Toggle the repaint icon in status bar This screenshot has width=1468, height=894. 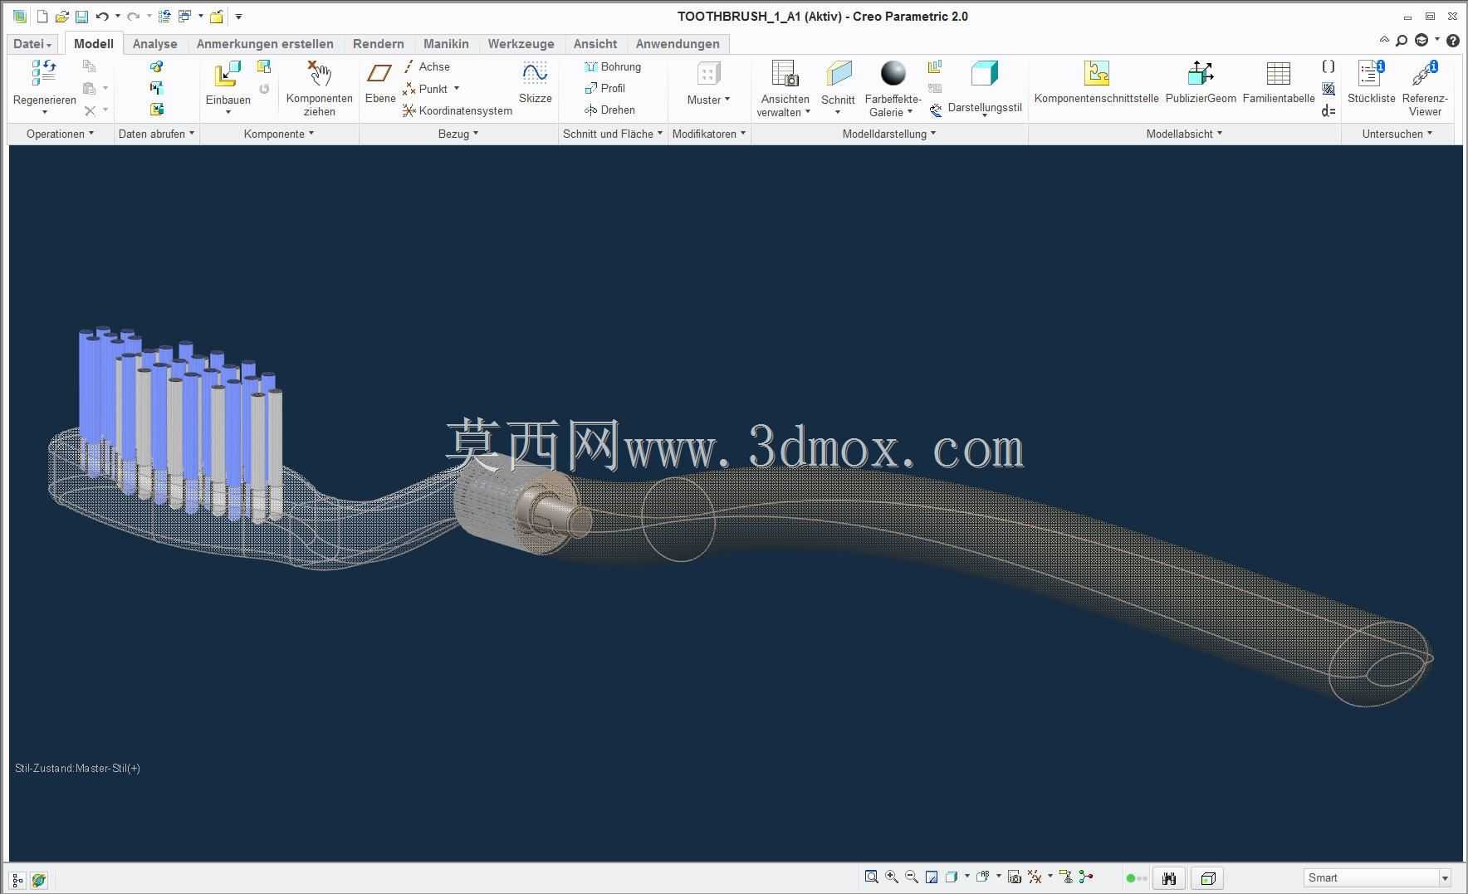click(932, 877)
